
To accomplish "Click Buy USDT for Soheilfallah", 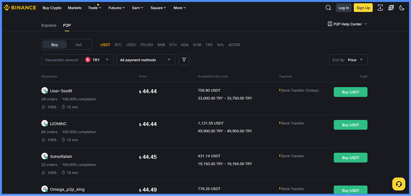I will (350, 158).
